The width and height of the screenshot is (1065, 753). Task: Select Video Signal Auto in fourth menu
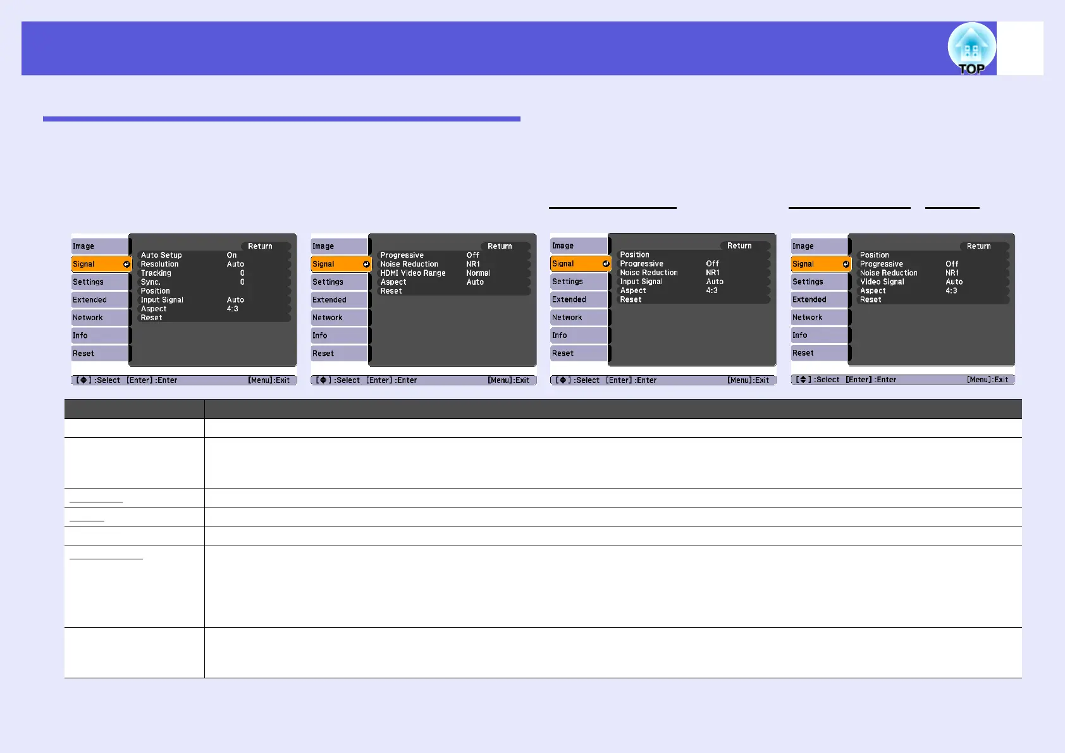933,282
